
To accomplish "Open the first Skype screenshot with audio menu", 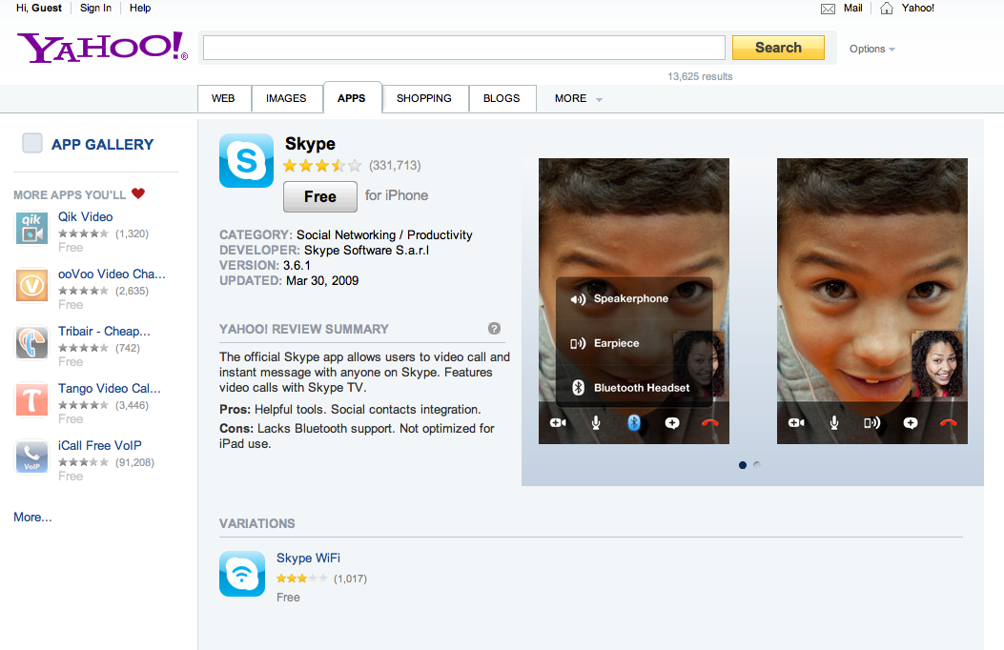I will tap(634, 300).
